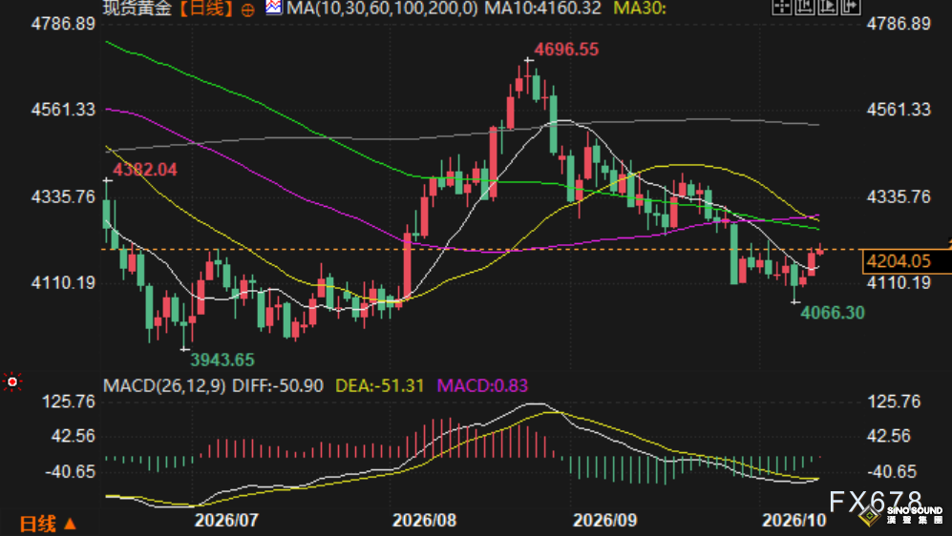
Task: Click the 【日线】 period label in the title
Action: [207, 8]
